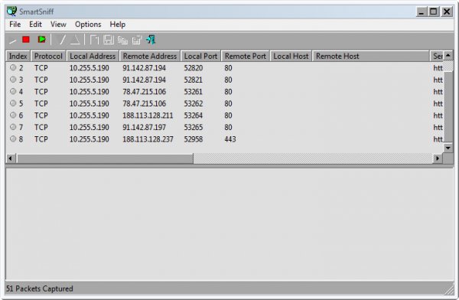Open the Edit menu

point(35,24)
